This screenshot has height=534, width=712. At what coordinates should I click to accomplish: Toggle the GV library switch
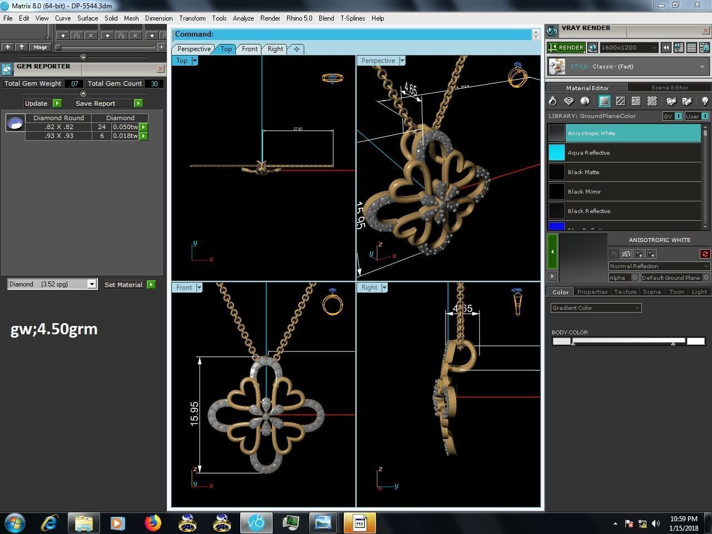(673, 116)
